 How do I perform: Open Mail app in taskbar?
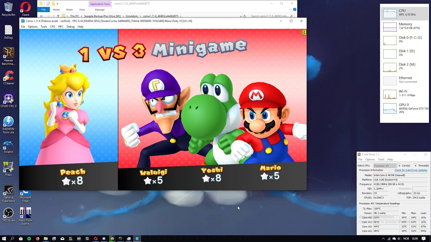coord(62,239)
